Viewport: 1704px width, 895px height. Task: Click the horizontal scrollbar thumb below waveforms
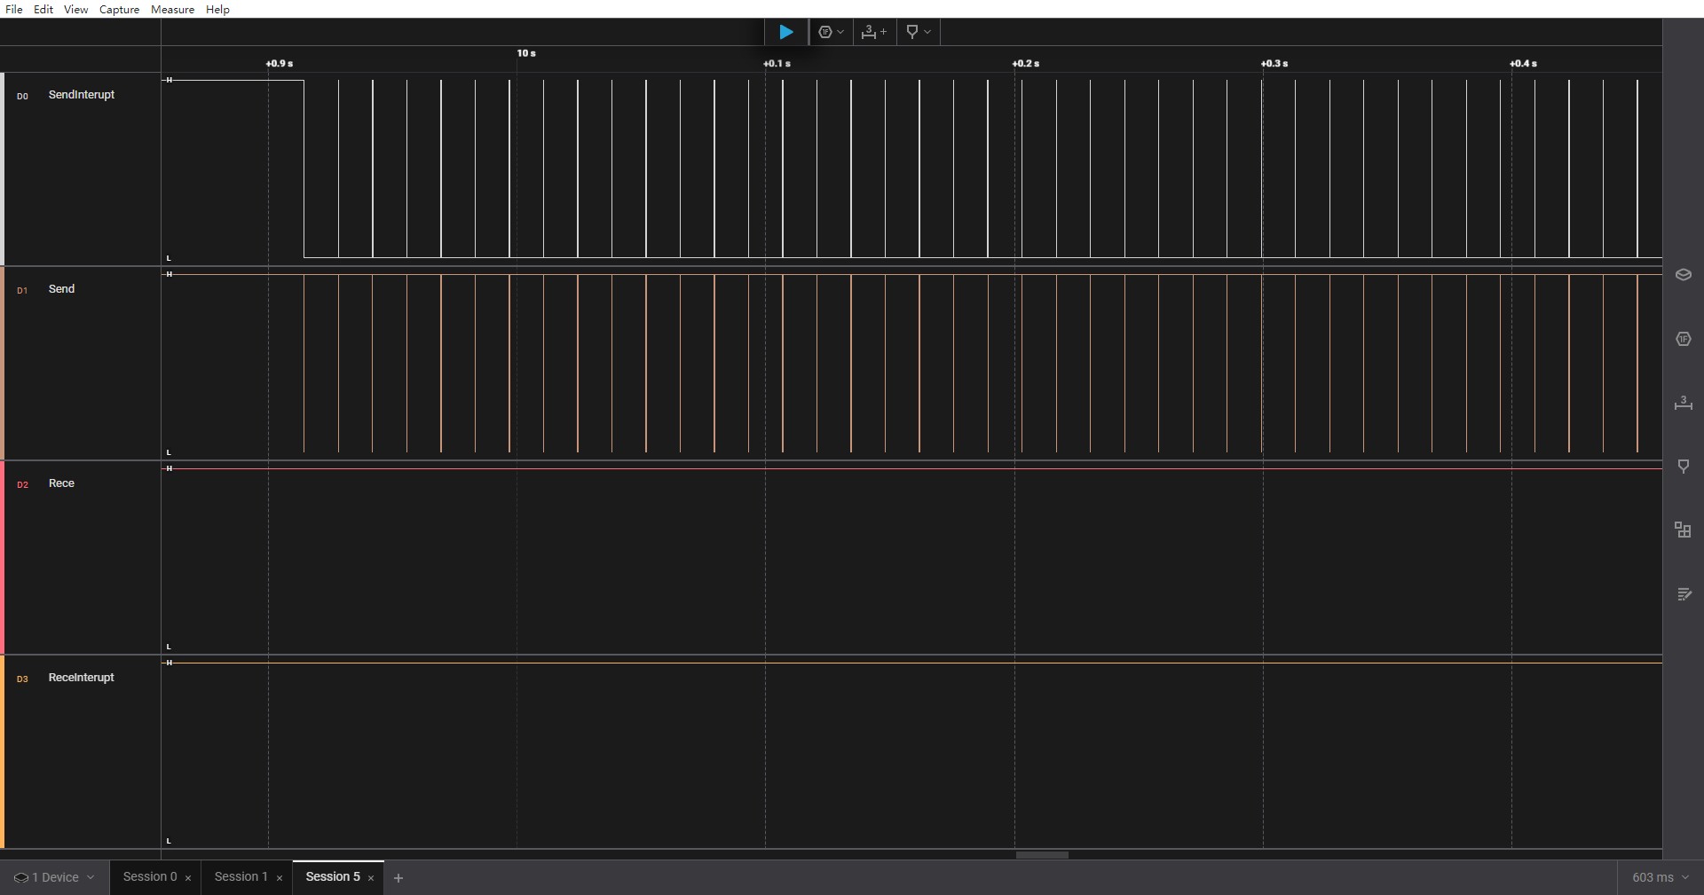[1042, 855]
